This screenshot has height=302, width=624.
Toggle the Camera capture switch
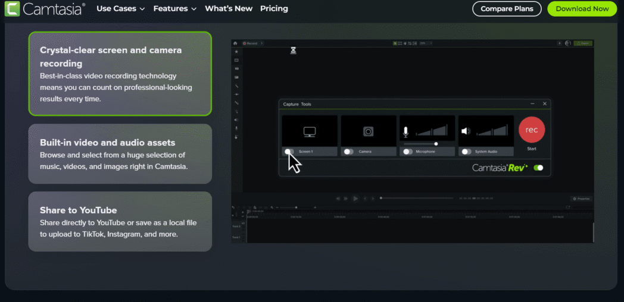348,152
